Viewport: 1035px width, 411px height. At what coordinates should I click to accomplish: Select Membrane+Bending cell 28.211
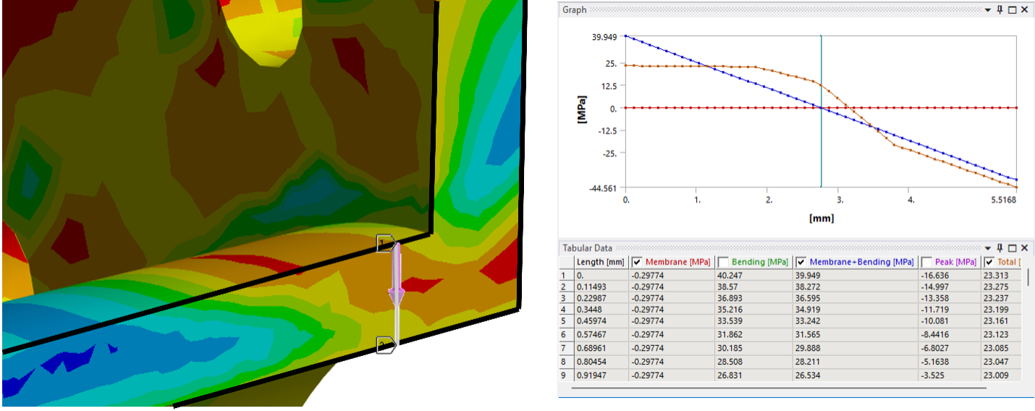coord(854,362)
